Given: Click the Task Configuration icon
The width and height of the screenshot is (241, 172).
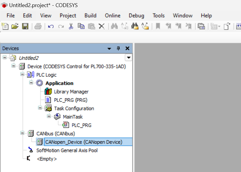Looking at the screenshot, I should [x=48, y=108].
